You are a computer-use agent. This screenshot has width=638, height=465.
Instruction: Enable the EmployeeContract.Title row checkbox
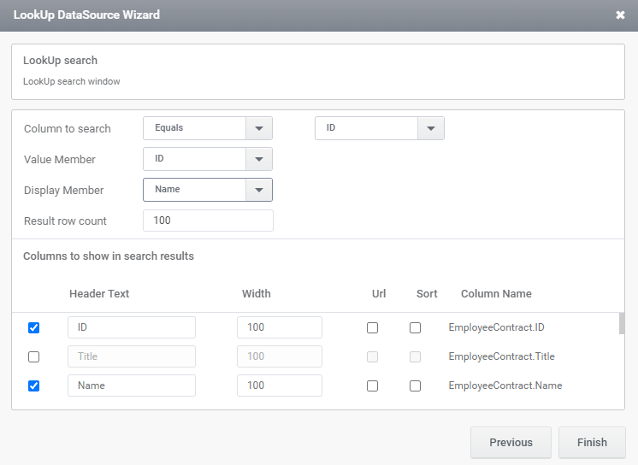[x=34, y=356]
